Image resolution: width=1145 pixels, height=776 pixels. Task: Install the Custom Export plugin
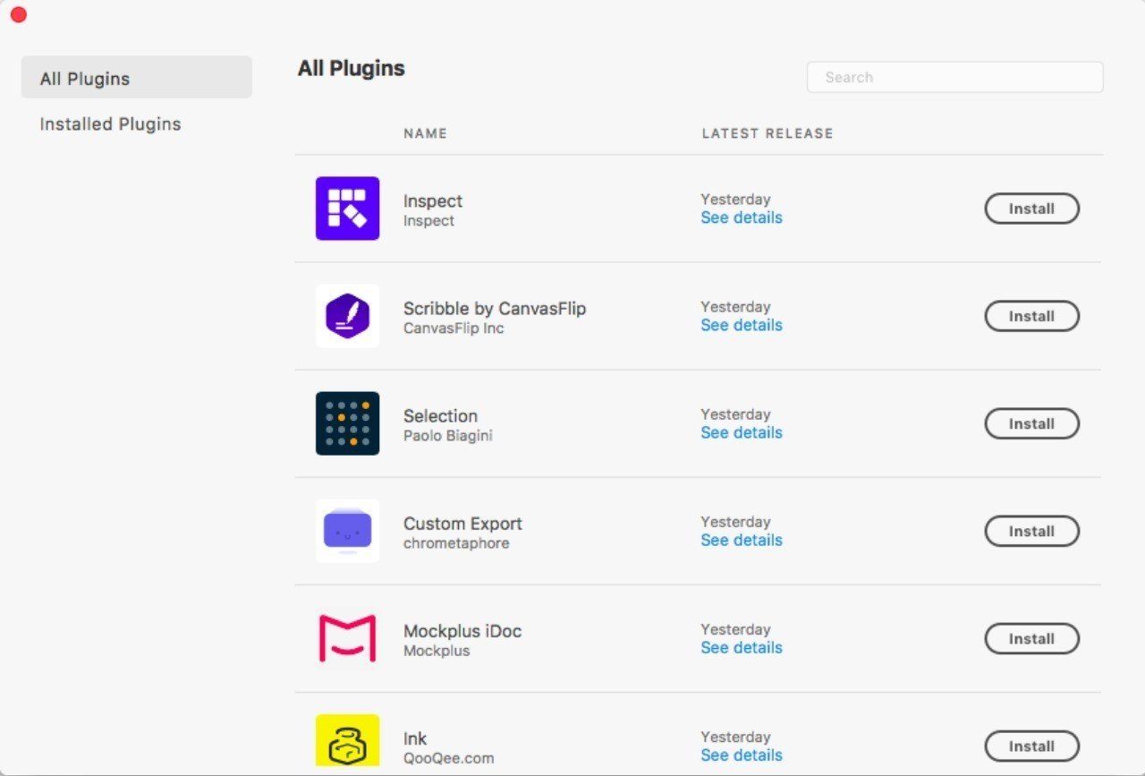tap(1031, 531)
